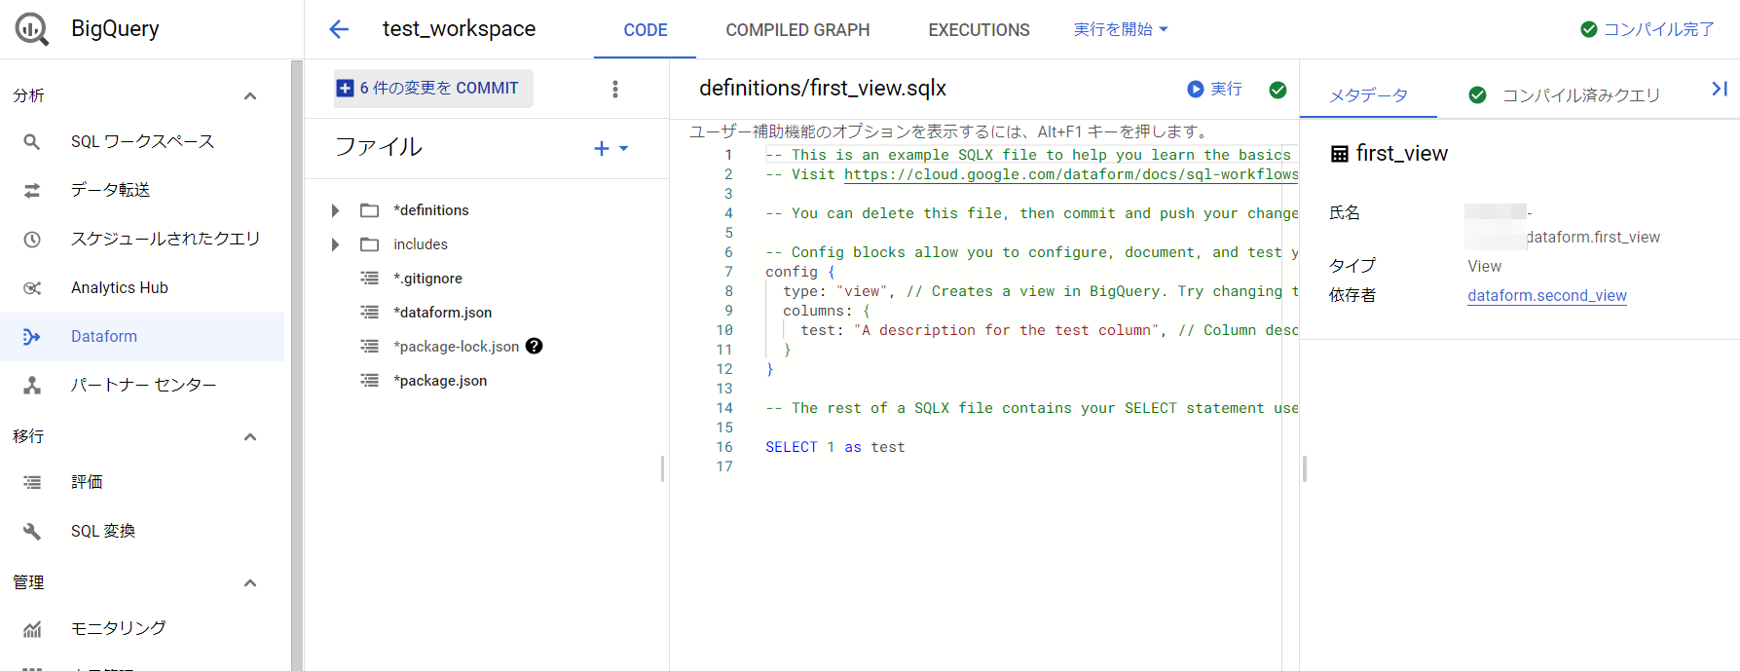Select the メタデータ tab

1368,95
